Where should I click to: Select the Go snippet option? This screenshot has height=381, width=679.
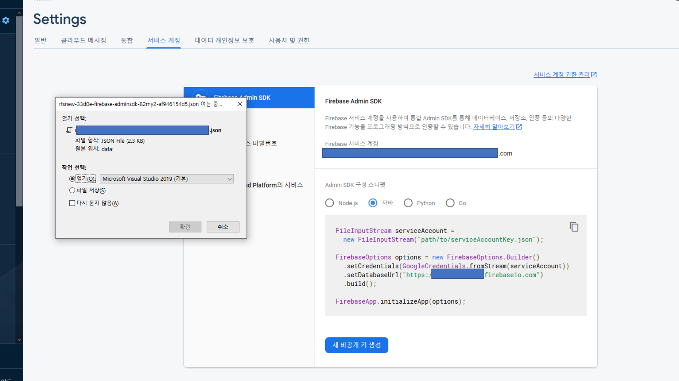tap(450, 203)
